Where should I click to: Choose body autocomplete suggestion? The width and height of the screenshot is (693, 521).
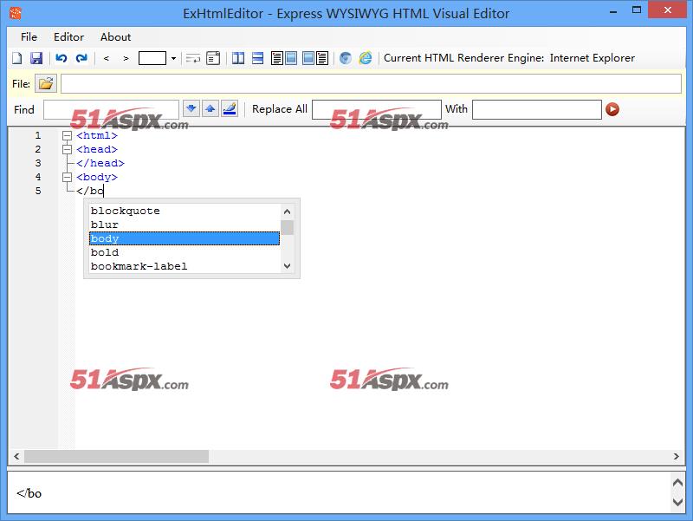[x=185, y=238]
